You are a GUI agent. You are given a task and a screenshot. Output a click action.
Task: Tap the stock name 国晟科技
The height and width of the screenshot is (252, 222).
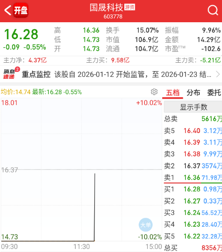(106, 7)
